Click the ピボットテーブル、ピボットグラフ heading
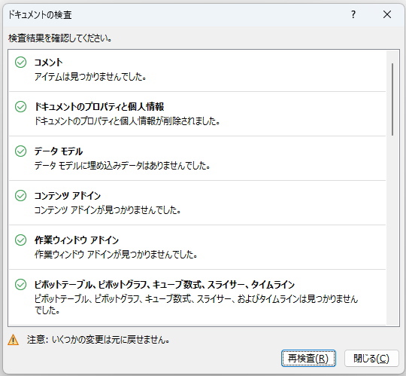 pos(165,285)
